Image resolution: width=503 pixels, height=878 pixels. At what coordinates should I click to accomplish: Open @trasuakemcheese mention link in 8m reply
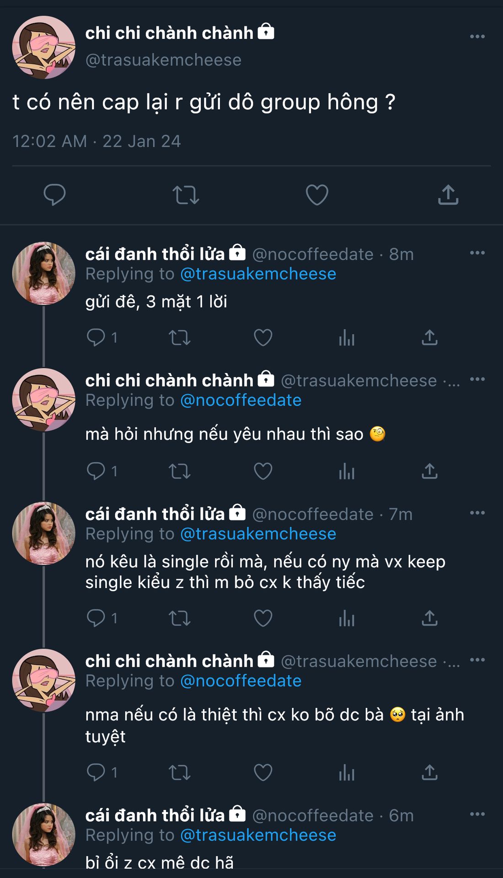point(258,274)
